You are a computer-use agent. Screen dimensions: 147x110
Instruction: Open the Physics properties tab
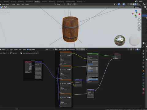143,80
